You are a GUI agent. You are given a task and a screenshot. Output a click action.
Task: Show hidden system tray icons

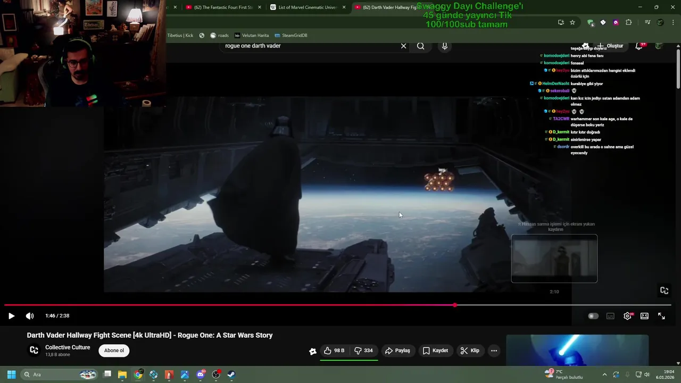(x=604, y=374)
